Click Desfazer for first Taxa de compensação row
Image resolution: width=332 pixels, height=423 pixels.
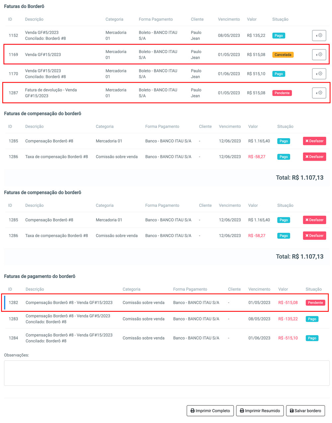pyautogui.click(x=314, y=157)
